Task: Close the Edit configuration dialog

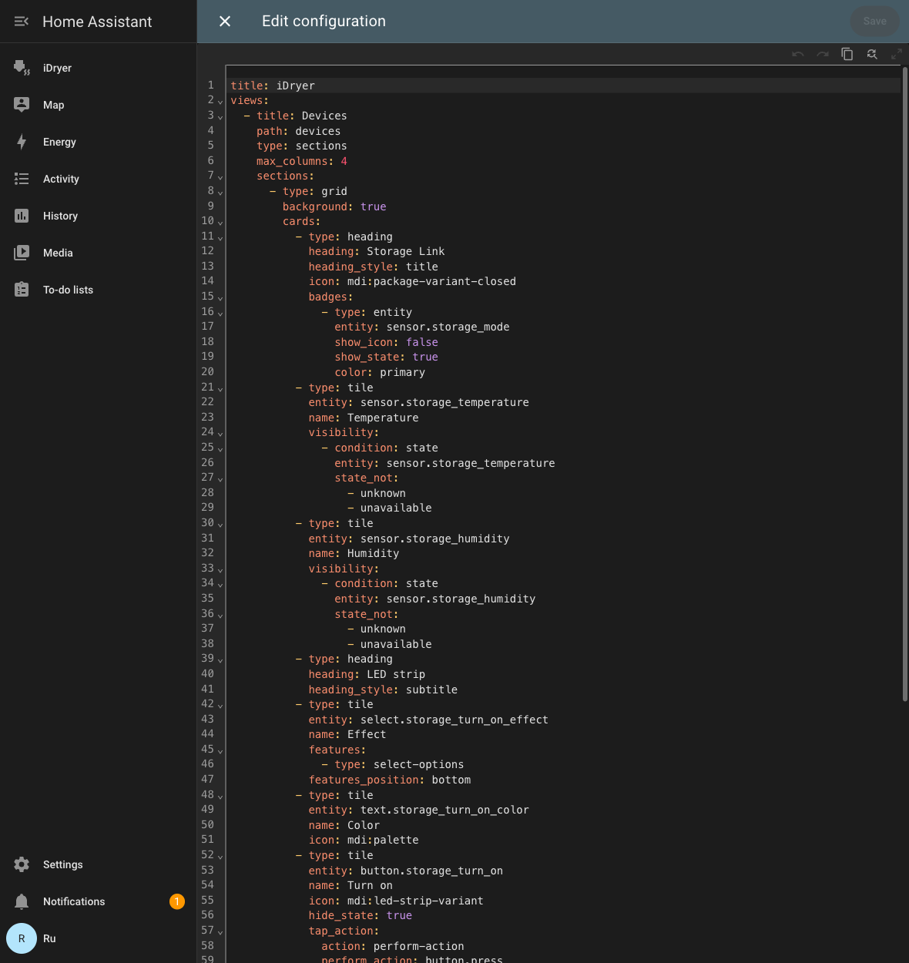Action: pos(225,22)
